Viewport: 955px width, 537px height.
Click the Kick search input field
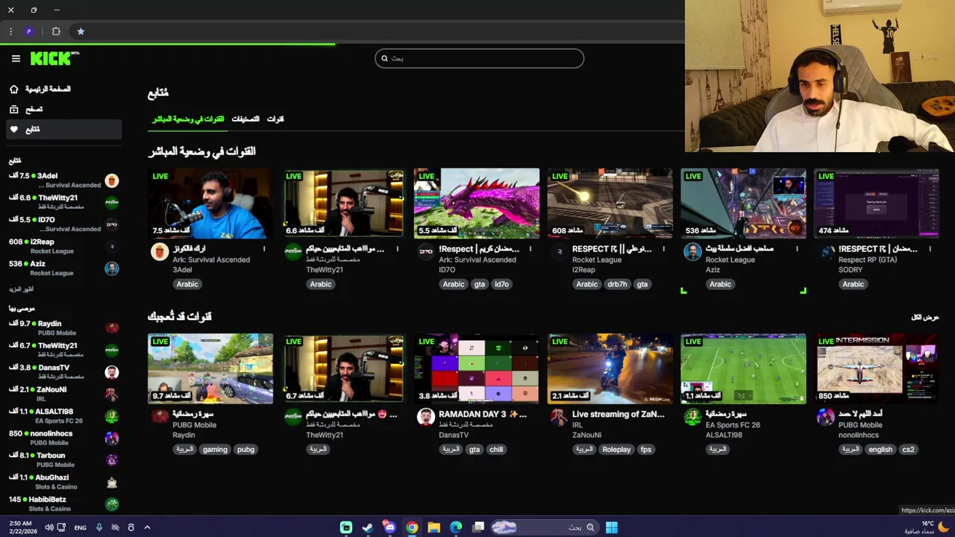pyautogui.click(x=479, y=58)
